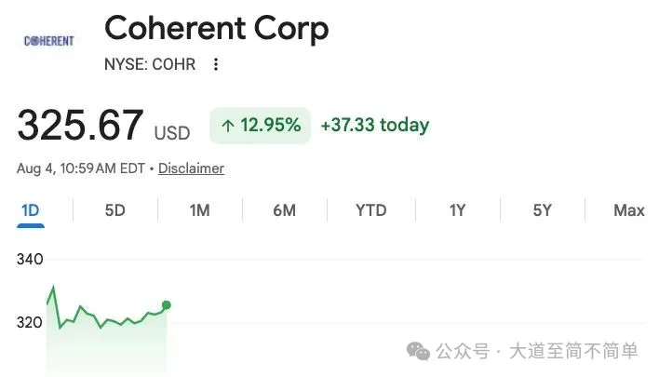Click the +37.33 today change text
659x377 pixels.
pyautogui.click(x=375, y=126)
